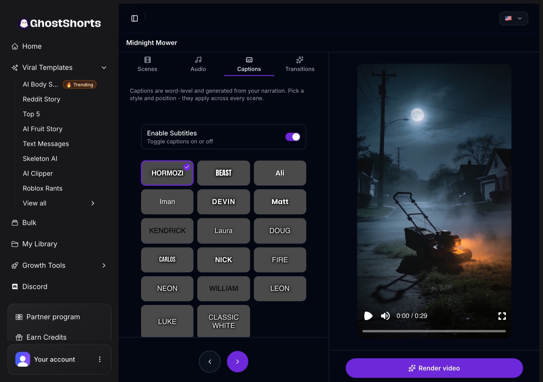Toggle the sidebar panel icon
Image resolution: width=543 pixels, height=382 pixels.
click(x=135, y=18)
